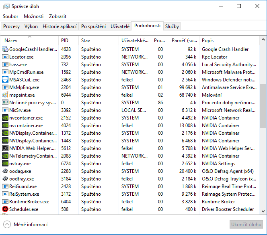Click the NVIDIA Web Helper process icon
Image resolution: width=267 pixels, height=235 pixels.
coord(5,148)
